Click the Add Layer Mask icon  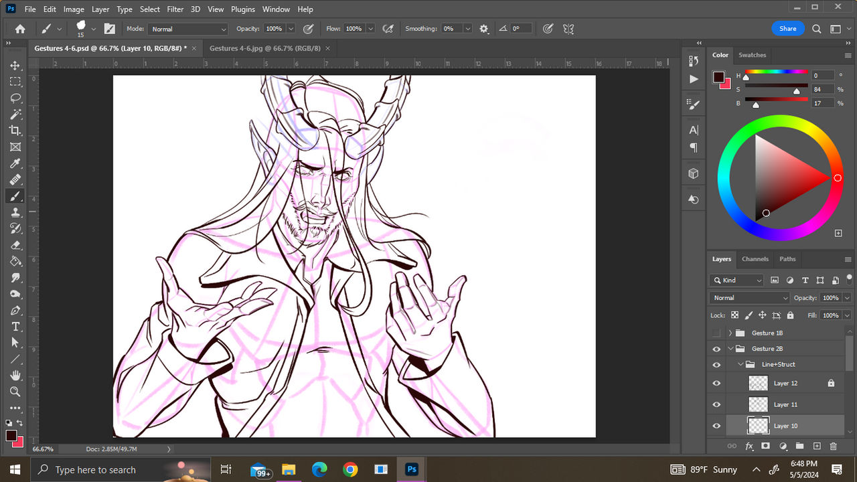(765, 446)
